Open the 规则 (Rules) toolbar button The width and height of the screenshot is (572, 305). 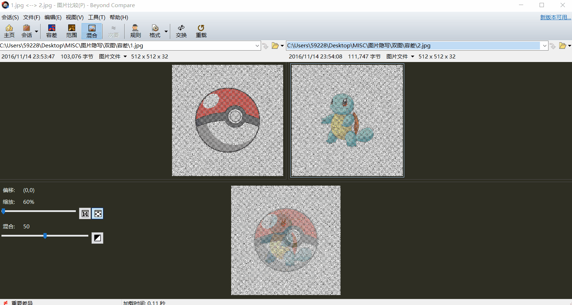point(135,31)
